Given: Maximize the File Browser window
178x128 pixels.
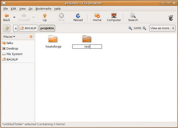Looking at the screenshot, I should pyautogui.click(x=168, y=4).
